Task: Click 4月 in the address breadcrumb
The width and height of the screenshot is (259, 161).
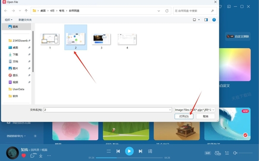Action: 52,11
